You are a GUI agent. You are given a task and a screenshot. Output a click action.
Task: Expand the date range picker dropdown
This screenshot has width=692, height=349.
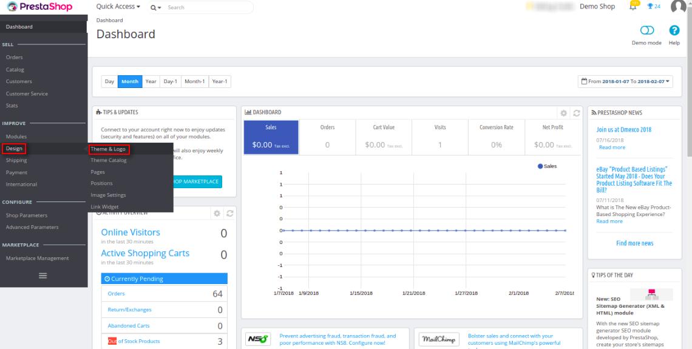click(626, 82)
